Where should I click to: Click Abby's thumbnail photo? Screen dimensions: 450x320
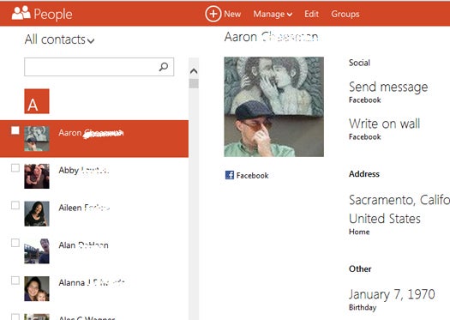click(37, 176)
